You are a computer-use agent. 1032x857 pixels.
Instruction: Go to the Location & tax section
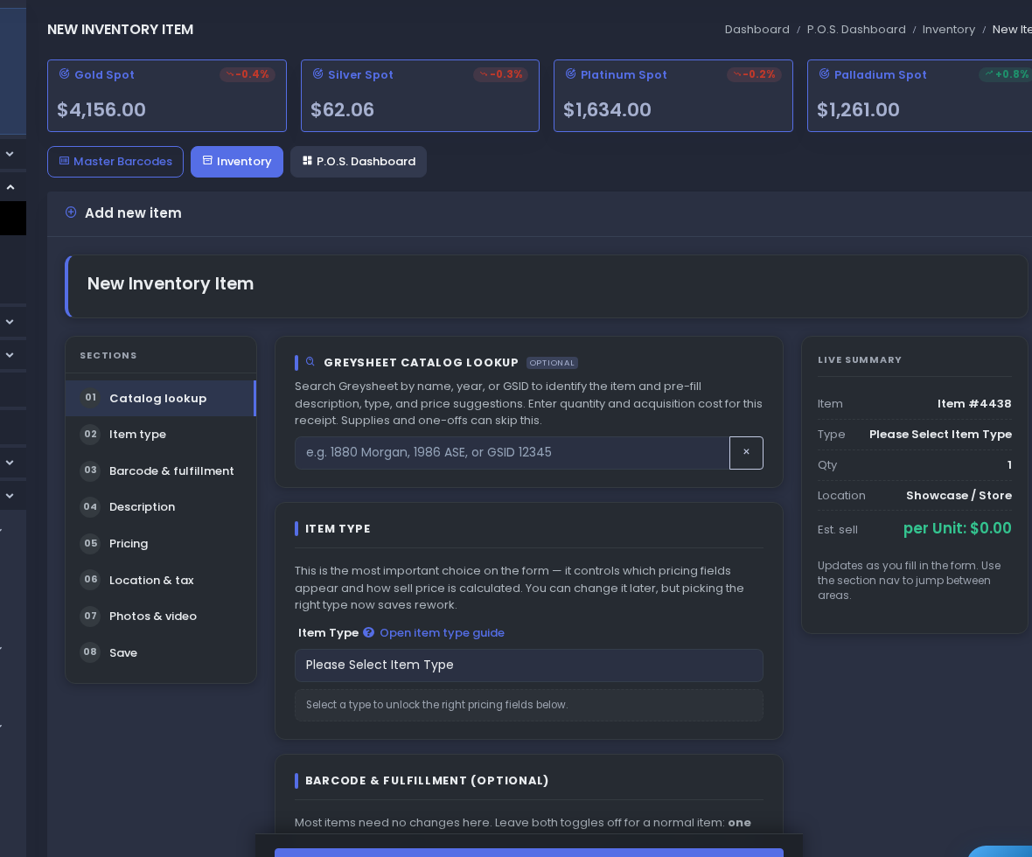(x=161, y=580)
